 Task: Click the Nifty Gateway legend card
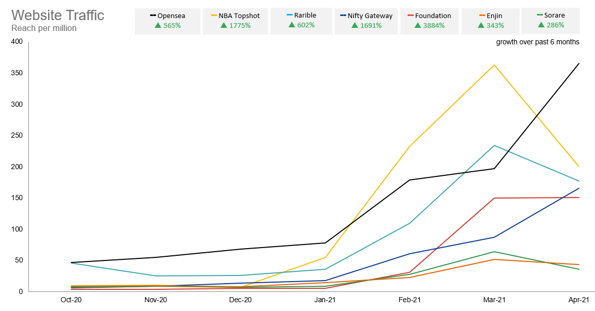[366, 22]
